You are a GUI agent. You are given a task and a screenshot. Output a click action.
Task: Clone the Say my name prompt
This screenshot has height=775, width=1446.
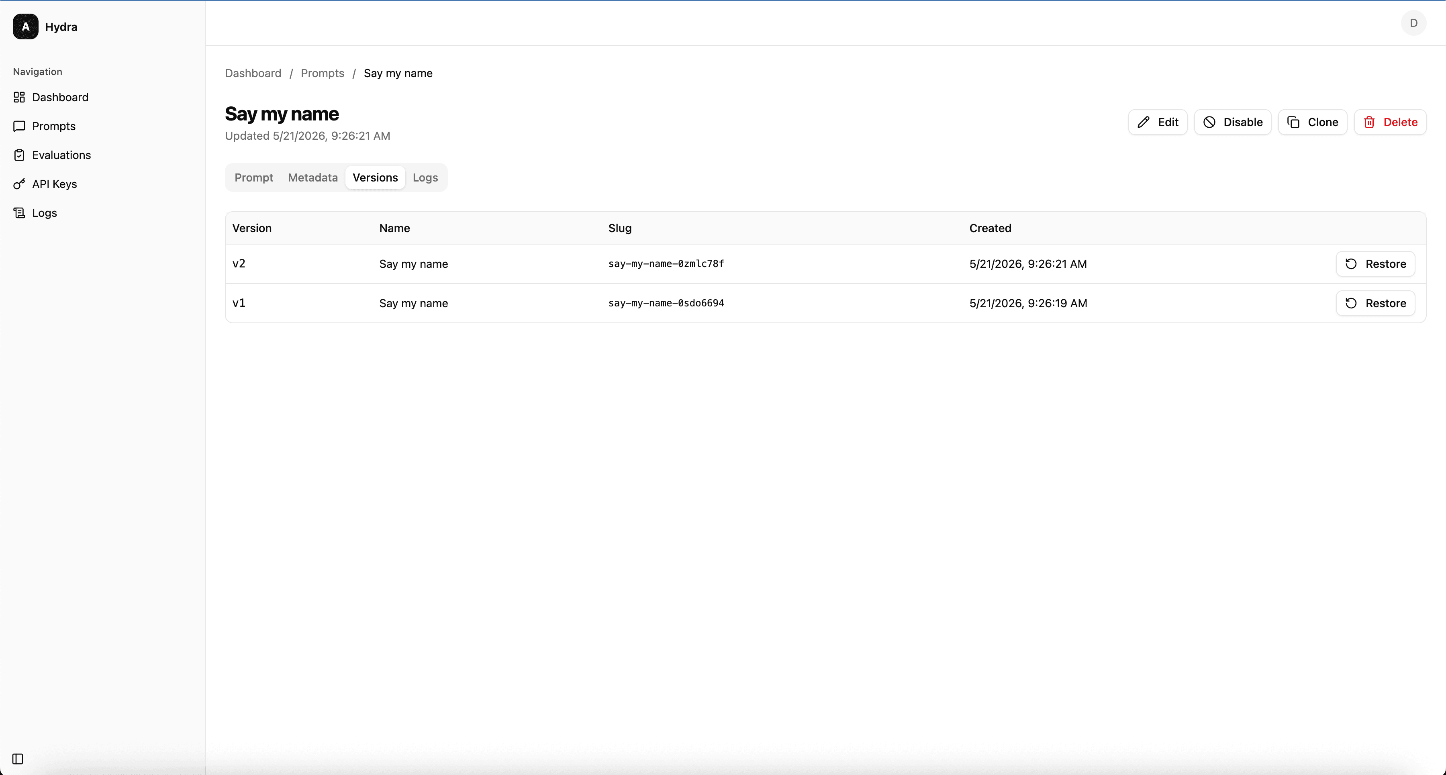coord(1312,122)
